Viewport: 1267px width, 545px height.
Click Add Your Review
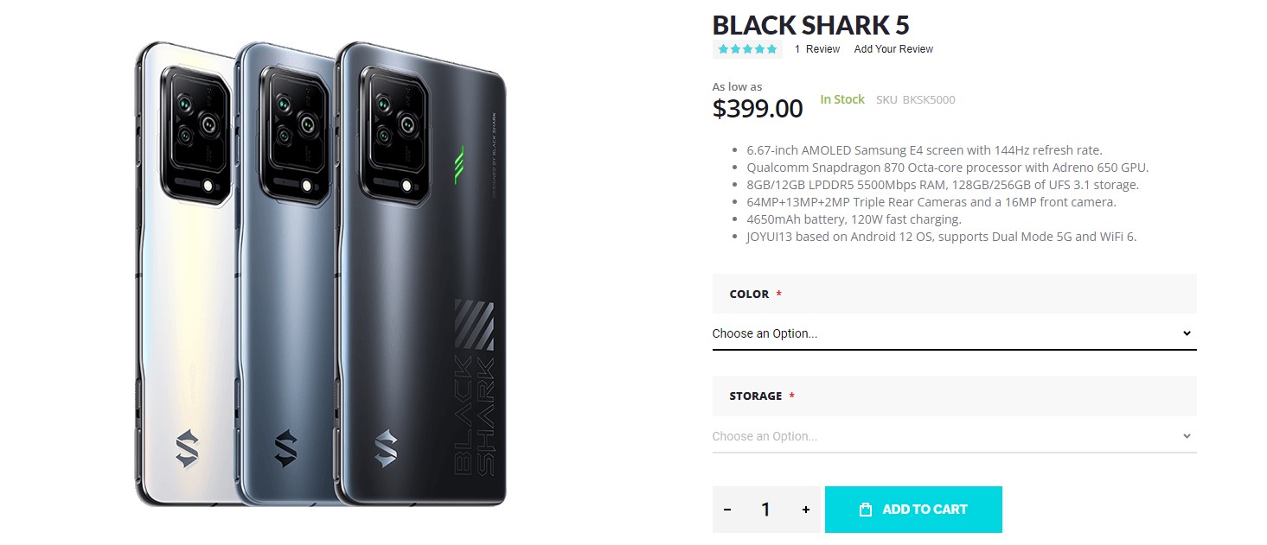point(893,49)
